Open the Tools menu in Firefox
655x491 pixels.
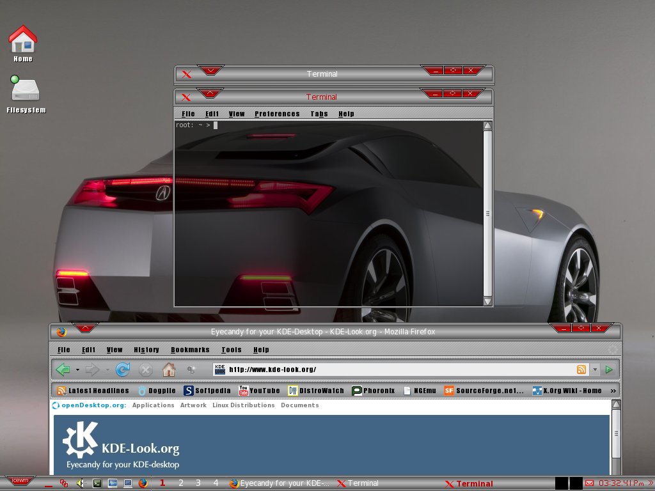pos(232,350)
